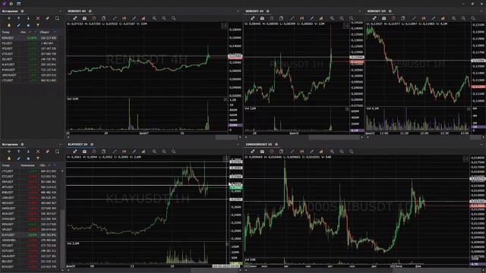Click the funnel filter icon in the top quotes panel
The image size is (486, 273).
(38, 25)
